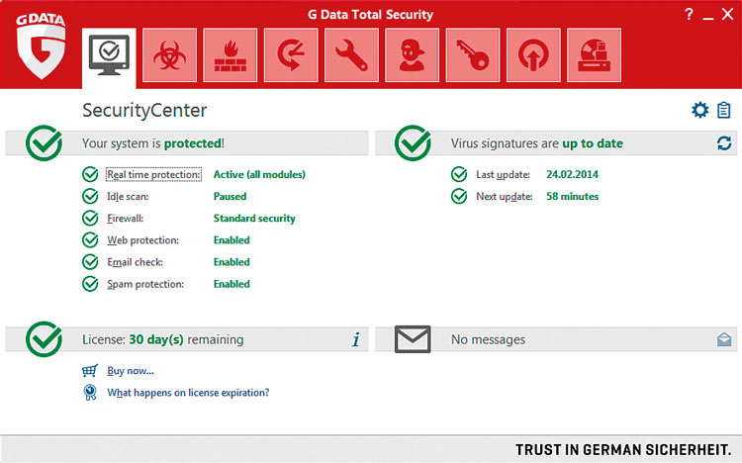The width and height of the screenshot is (742, 463).
Task: Click 'Standard security' firewall status
Action: coord(254,219)
